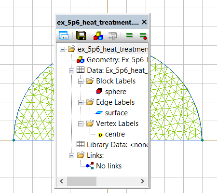Image resolution: width=217 pixels, height=193 pixels.
Task: Select the Geometry: Ex_5p6 tree item
Action: pos(117,60)
